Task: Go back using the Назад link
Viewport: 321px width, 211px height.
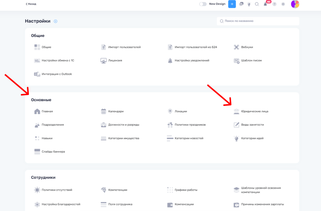Action: pos(31,4)
